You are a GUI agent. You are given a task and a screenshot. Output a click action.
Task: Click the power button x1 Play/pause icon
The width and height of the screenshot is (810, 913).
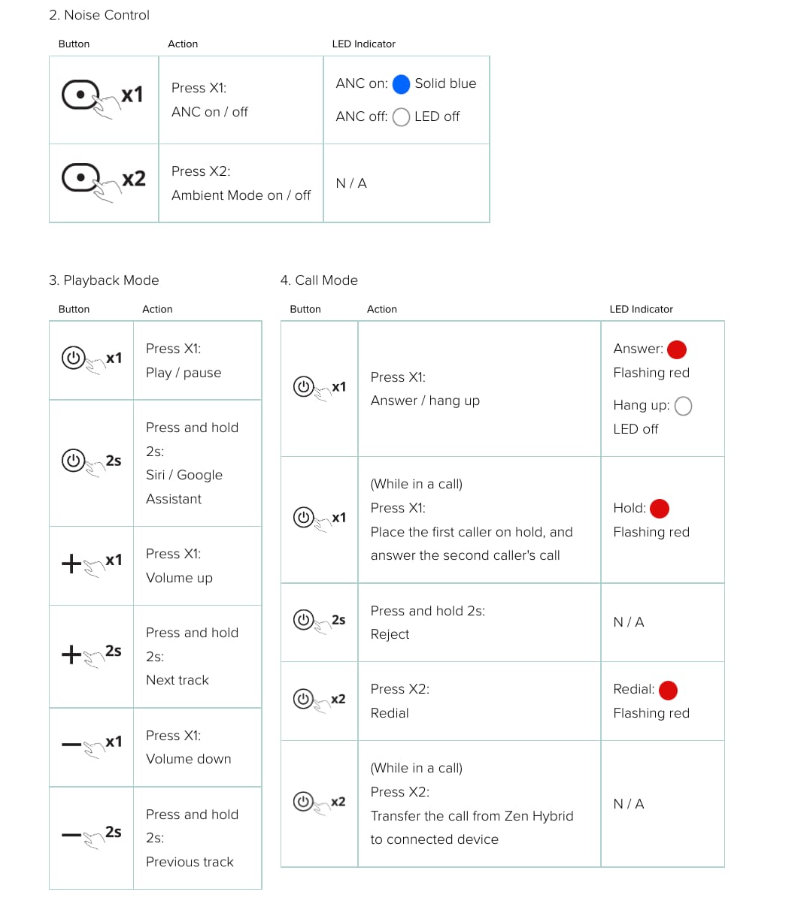pyautogui.click(x=92, y=359)
